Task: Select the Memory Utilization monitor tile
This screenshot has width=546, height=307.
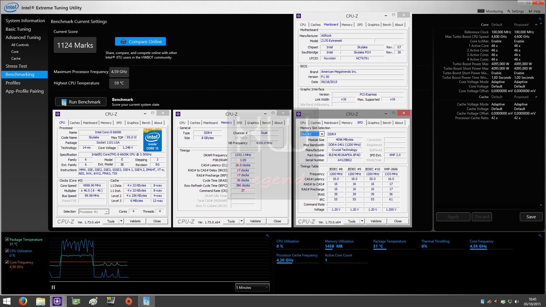Action: [346, 244]
